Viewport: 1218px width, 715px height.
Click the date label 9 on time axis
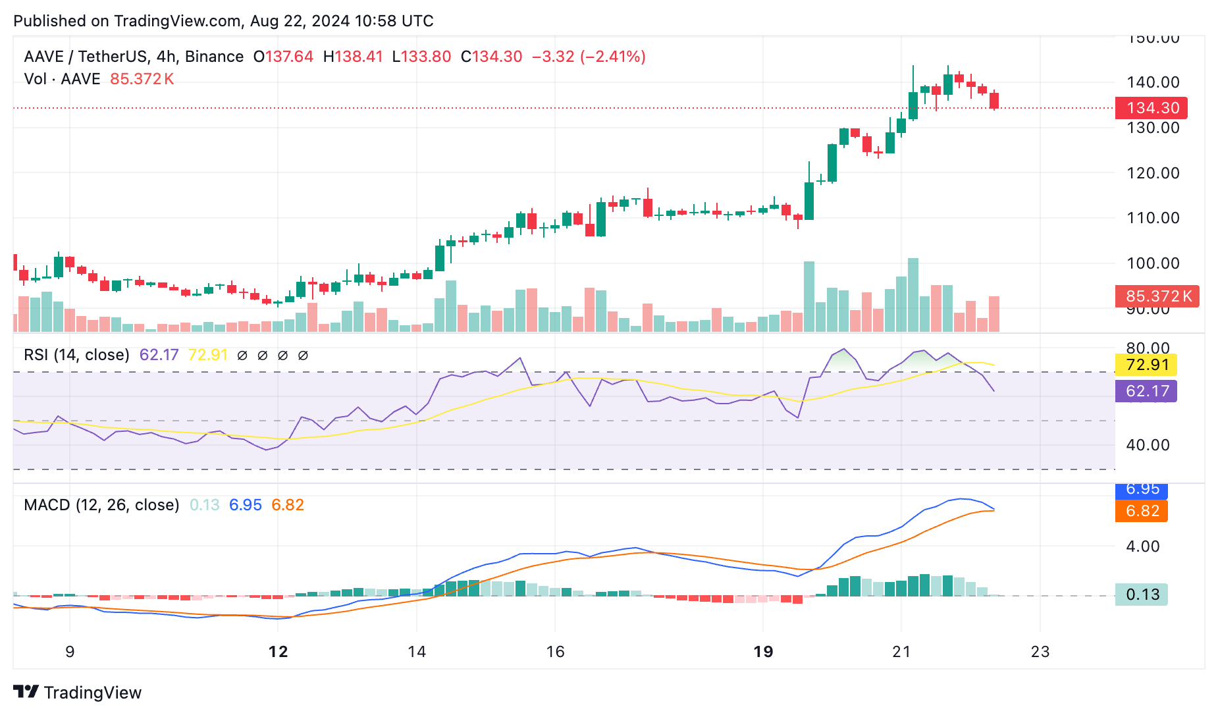coord(70,652)
